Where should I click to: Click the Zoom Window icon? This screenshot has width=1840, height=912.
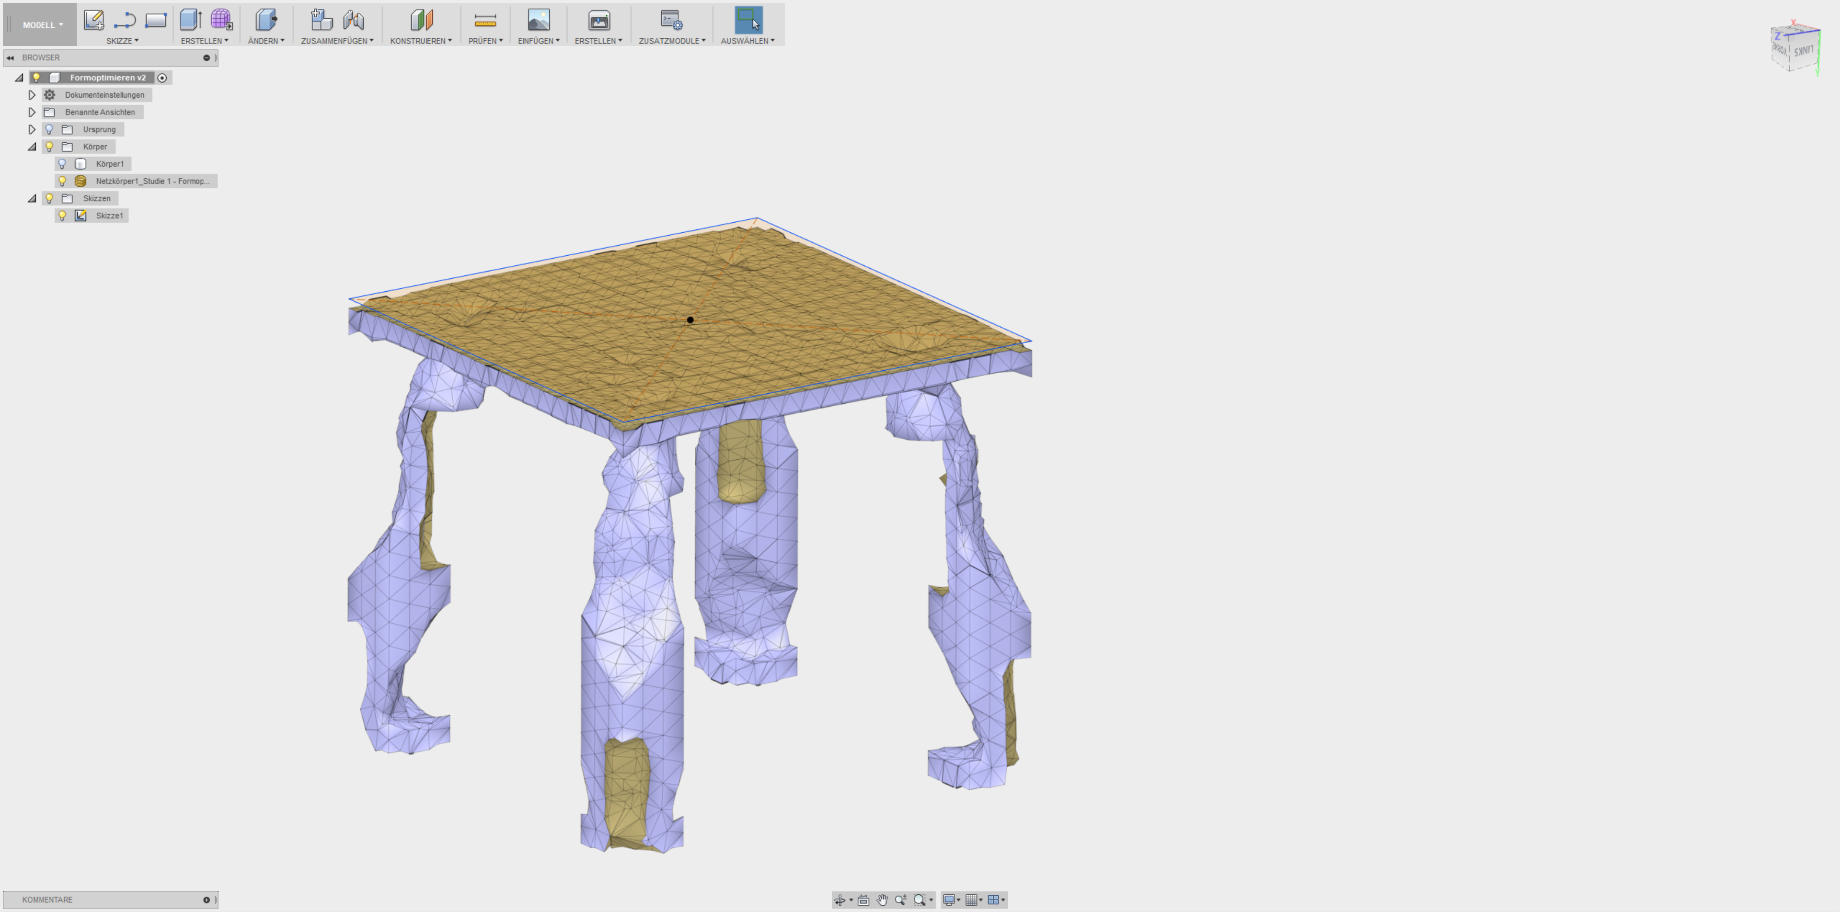920,900
